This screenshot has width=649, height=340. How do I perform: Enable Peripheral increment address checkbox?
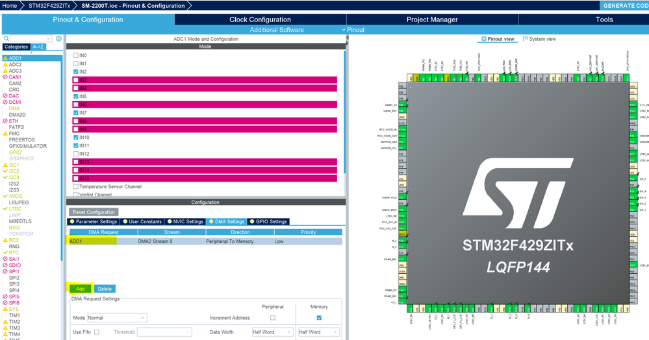point(272,318)
